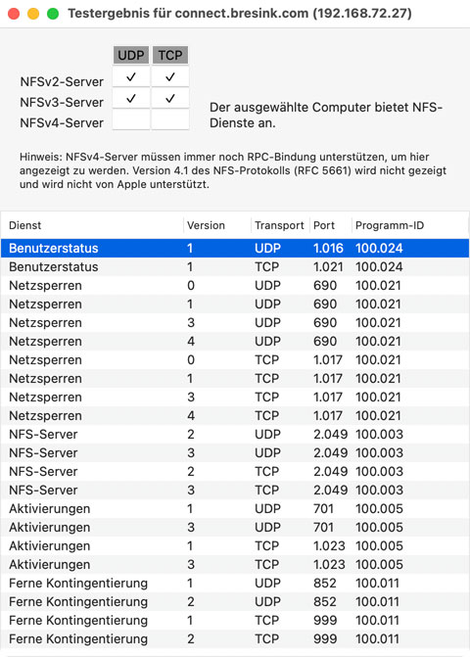Select NFS-Server version 2 TCP row
The height and width of the screenshot is (657, 470).
pos(235,471)
